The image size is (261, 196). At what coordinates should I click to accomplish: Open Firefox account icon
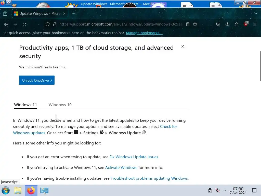[x=227, y=24]
